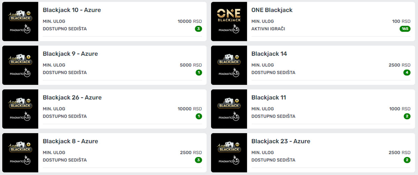Screen dimensions: 418x175
Task: Click the 2500 RSD minimum on Blackjack 23 - Azure
Action: click(400, 152)
